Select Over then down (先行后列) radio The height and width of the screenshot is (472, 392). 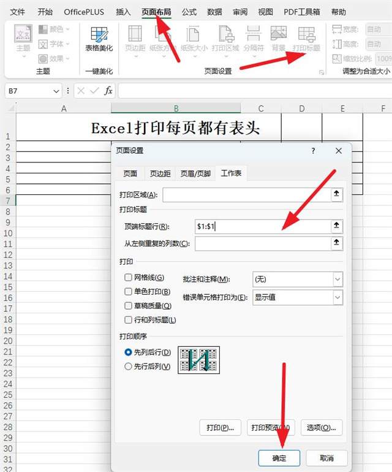click(x=128, y=367)
